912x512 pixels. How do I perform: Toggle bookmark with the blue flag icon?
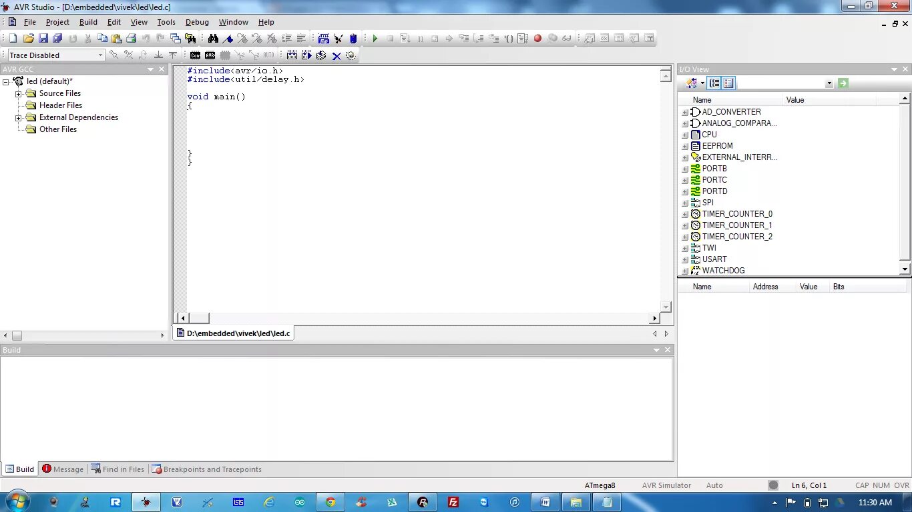(x=228, y=39)
